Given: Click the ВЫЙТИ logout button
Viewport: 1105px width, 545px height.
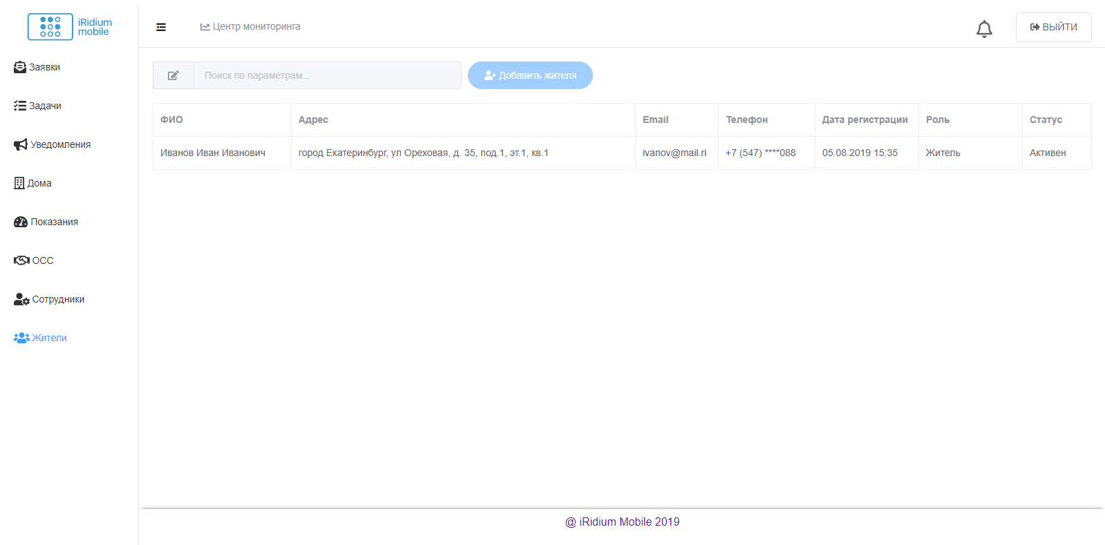Looking at the screenshot, I should click(1053, 27).
